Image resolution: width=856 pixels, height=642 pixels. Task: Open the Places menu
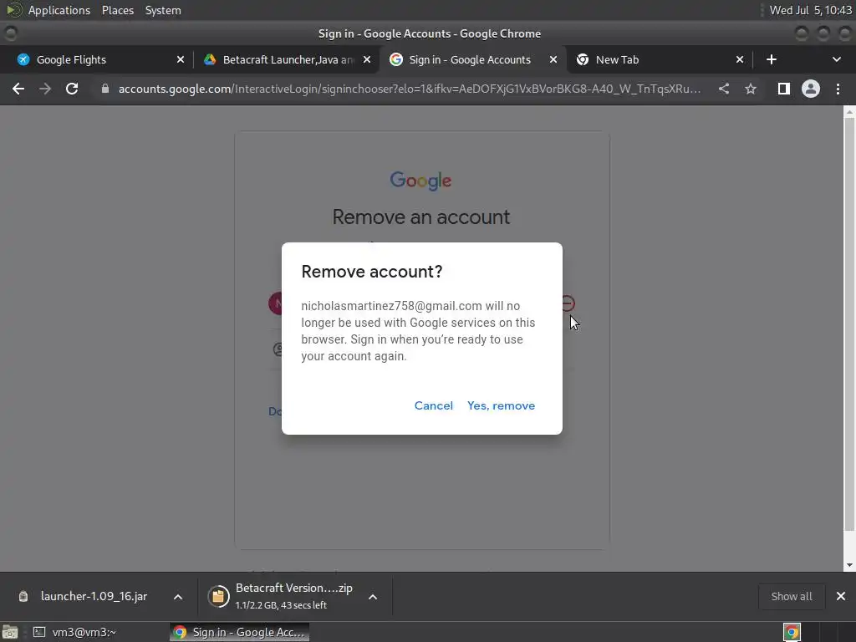[x=117, y=10]
